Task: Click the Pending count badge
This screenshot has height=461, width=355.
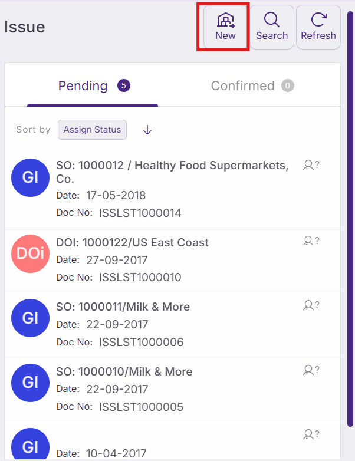Action: tap(124, 86)
